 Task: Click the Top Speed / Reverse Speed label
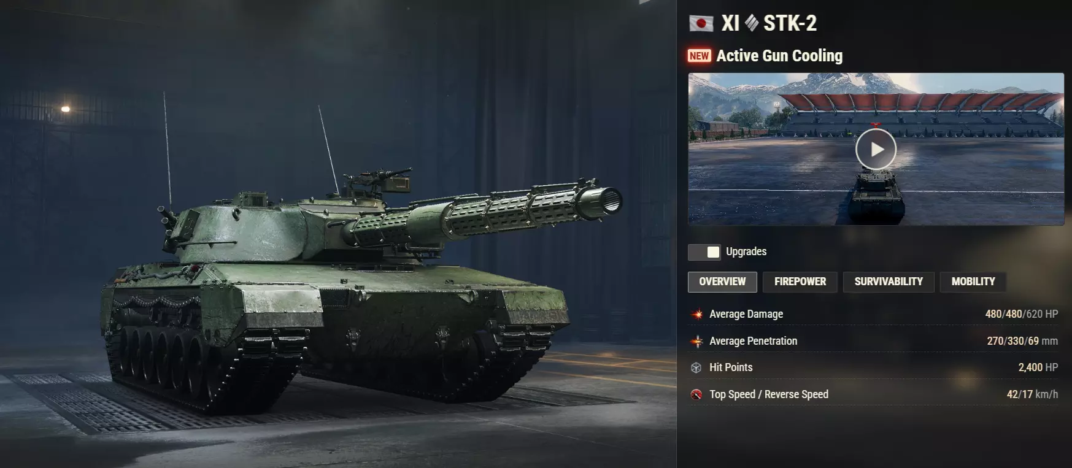coord(769,394)
